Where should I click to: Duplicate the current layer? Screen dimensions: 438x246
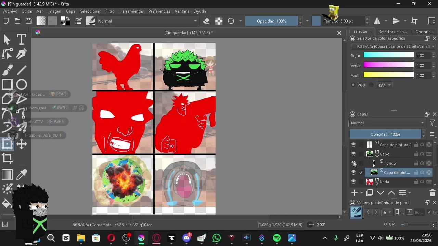[370, 193]
